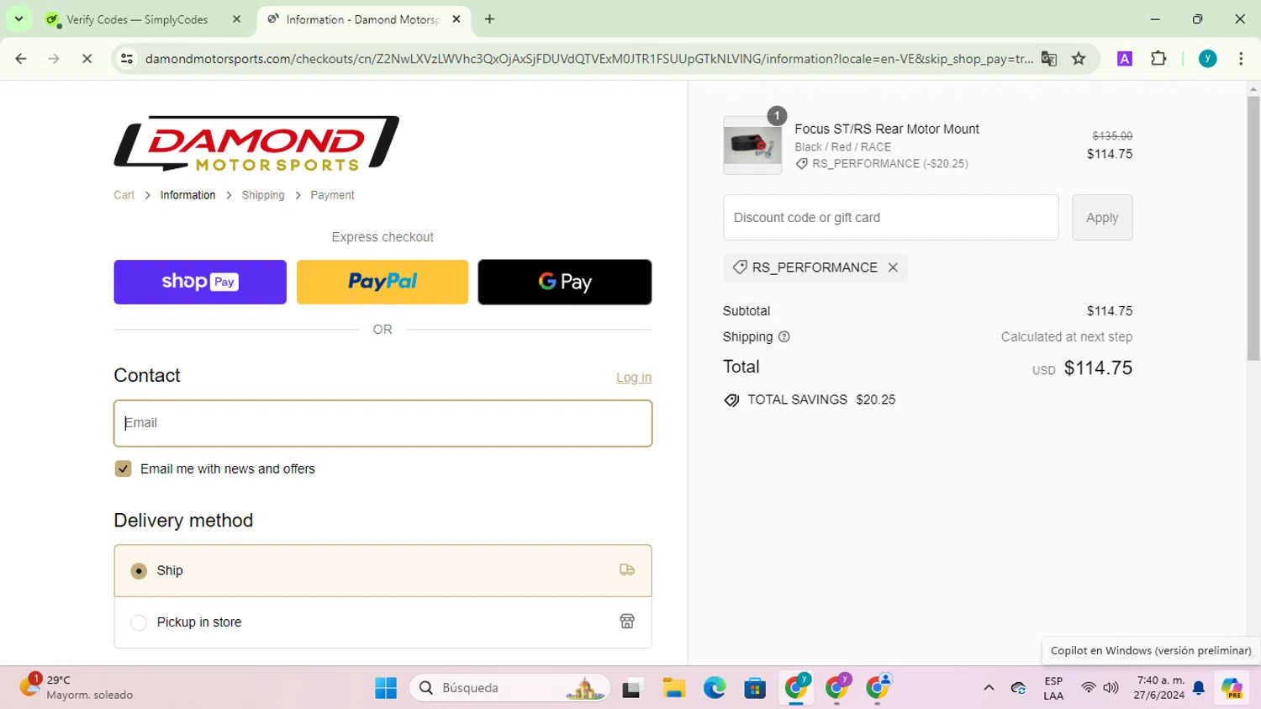
Task: Close the Verify Codes tab
Action: coord(236,19)
